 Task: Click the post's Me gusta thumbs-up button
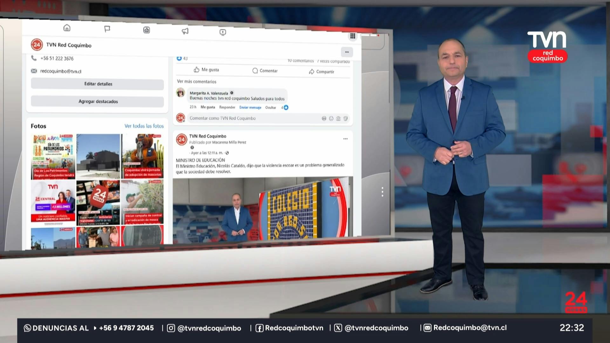[x=206, y=70]
